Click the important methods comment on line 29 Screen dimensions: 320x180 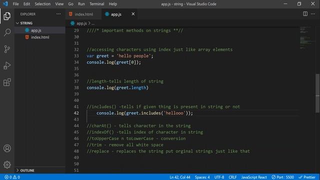[x=134, y=30]
